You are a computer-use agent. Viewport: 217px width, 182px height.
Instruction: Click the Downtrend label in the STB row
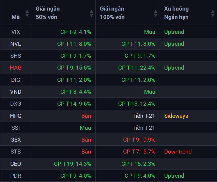click(x=178, y=152)
